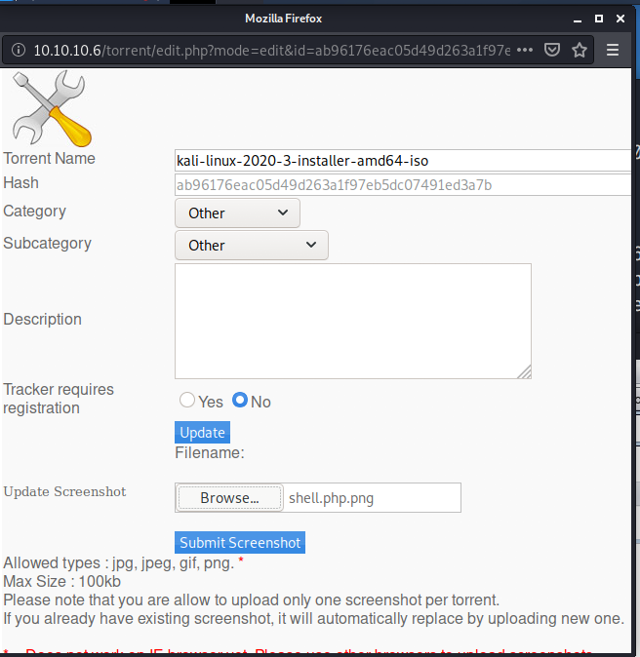Click the selected file name shell.php.png
Image resolution: width=640 pixels, height=657 pixels.
point(331,498)
